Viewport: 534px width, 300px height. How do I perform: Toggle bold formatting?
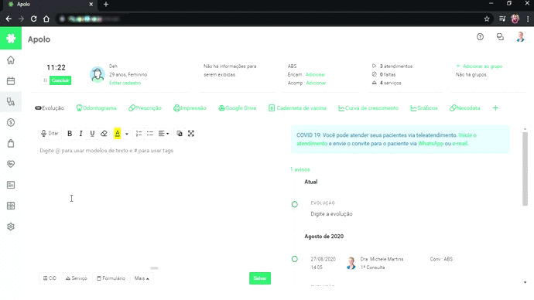(70, 134)
